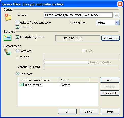Select the Luke Skywalker certificate row
This screenshot has width=124, height=118.
click(58, 85)
